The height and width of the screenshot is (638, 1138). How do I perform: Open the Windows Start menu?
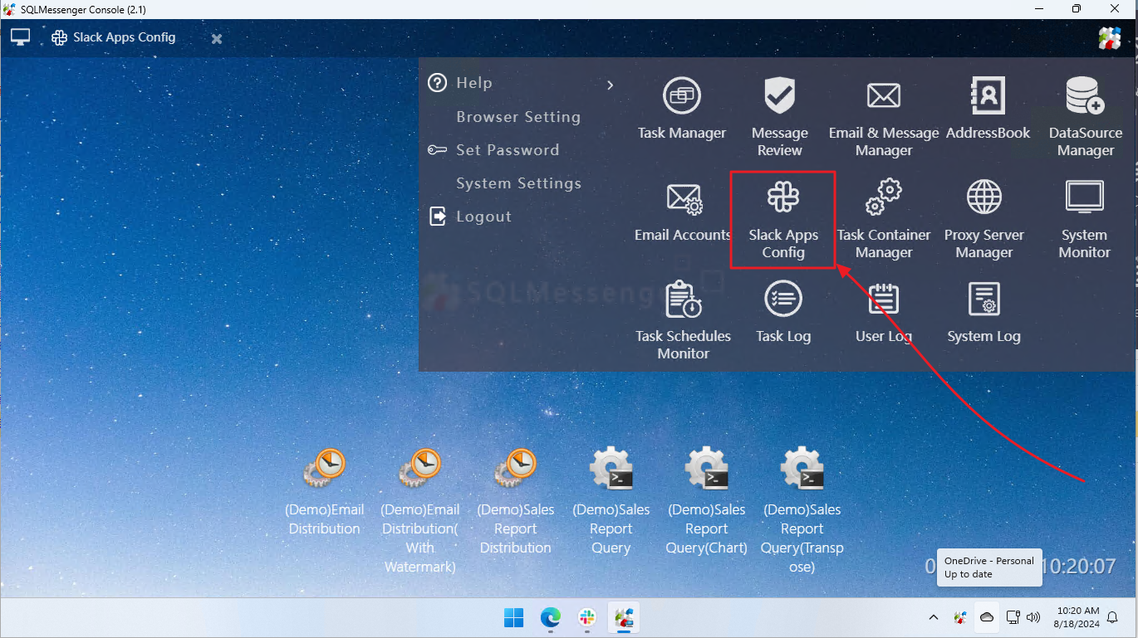(x=514, y=618)
